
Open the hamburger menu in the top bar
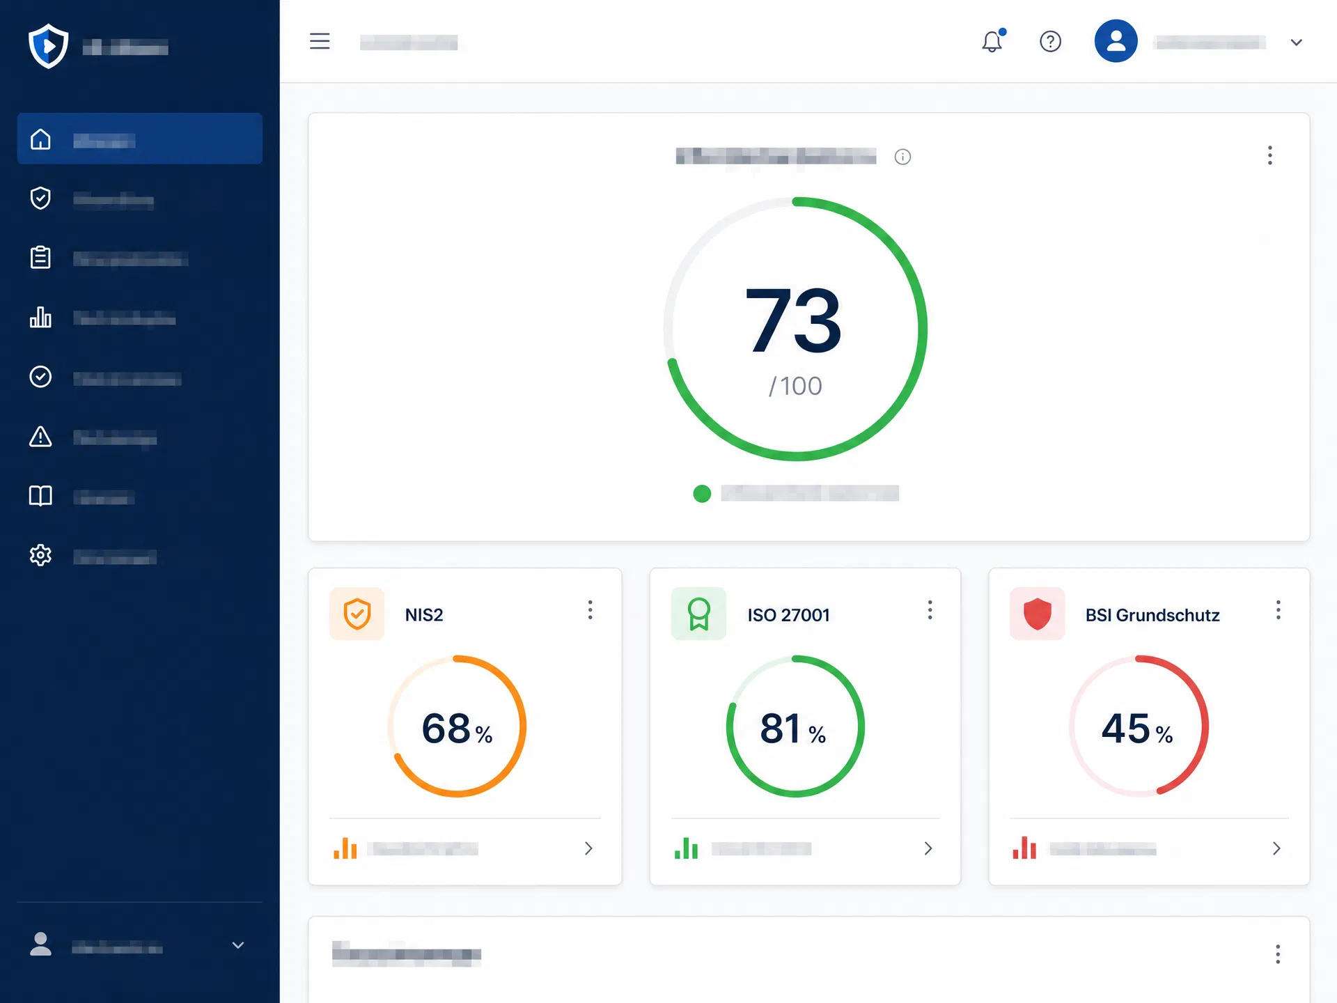click(x=320, y=41)
